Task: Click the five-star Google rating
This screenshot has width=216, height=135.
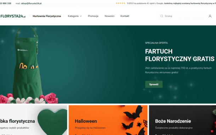Action: coord(120,3)
